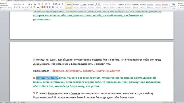The image size is (184, 103).
Task: Open the Change Case dropdown
Action: tap(35, 4)
